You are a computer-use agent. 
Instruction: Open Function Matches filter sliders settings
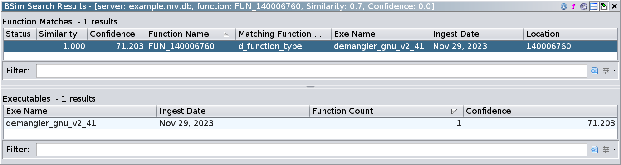(x=606, y=71)
